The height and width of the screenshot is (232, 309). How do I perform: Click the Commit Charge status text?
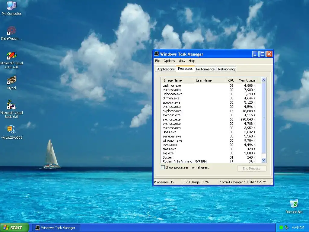coord(243,182)
